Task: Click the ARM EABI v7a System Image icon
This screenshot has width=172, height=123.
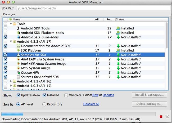Action: (18, 59)
